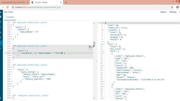Collapse the query_string block at editor line 145
The height and width of the screenshot is (101, 180).
11,72
